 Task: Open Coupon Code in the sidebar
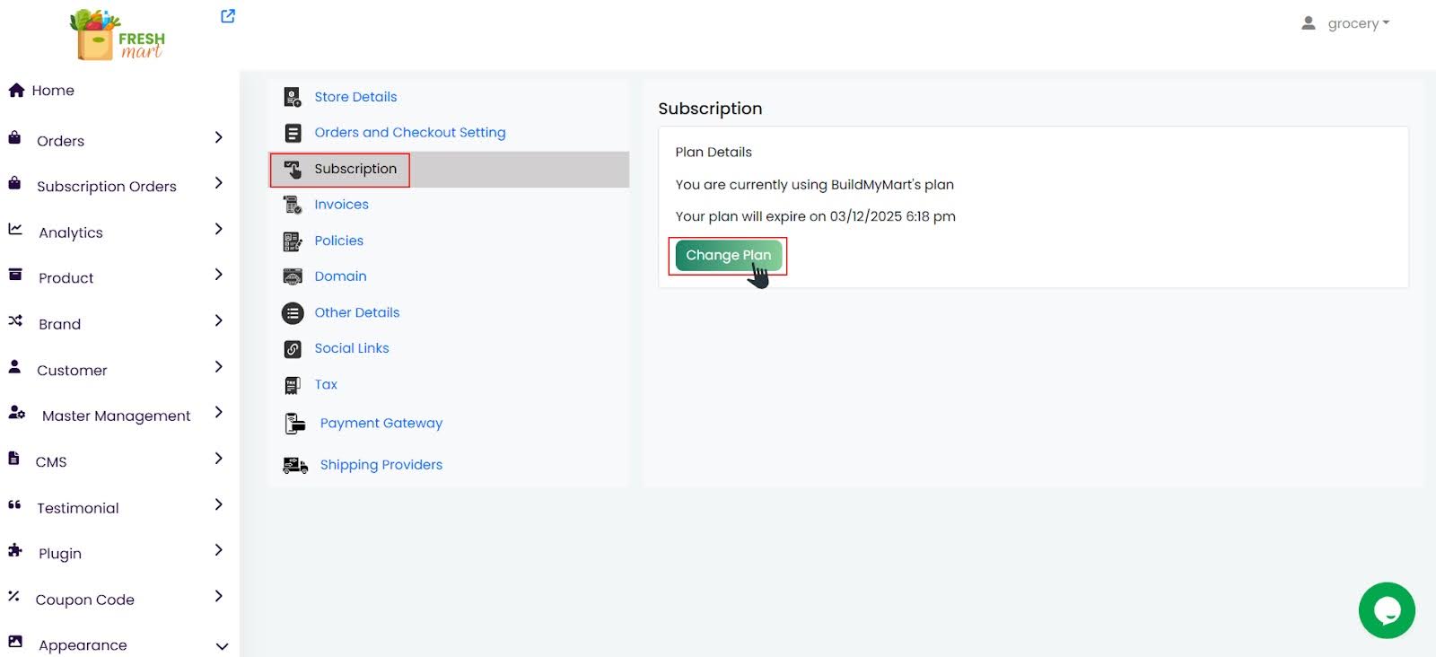[x=84, y=600]
